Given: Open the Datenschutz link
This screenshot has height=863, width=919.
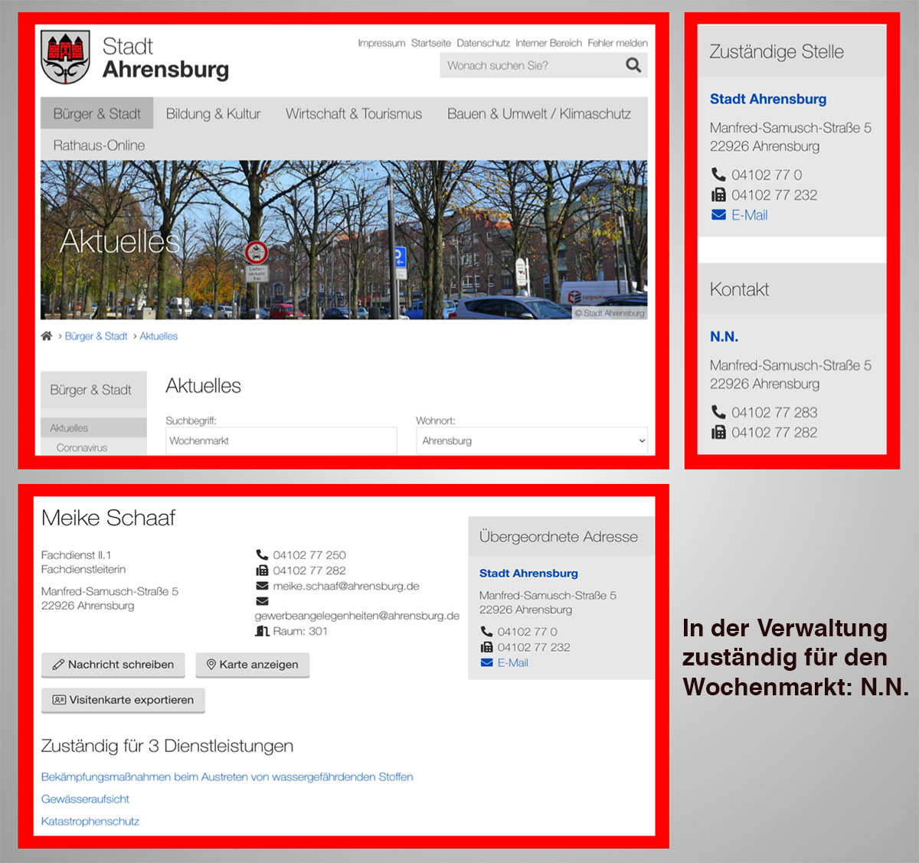Looking at the screenshot, I should pos(483,43).
